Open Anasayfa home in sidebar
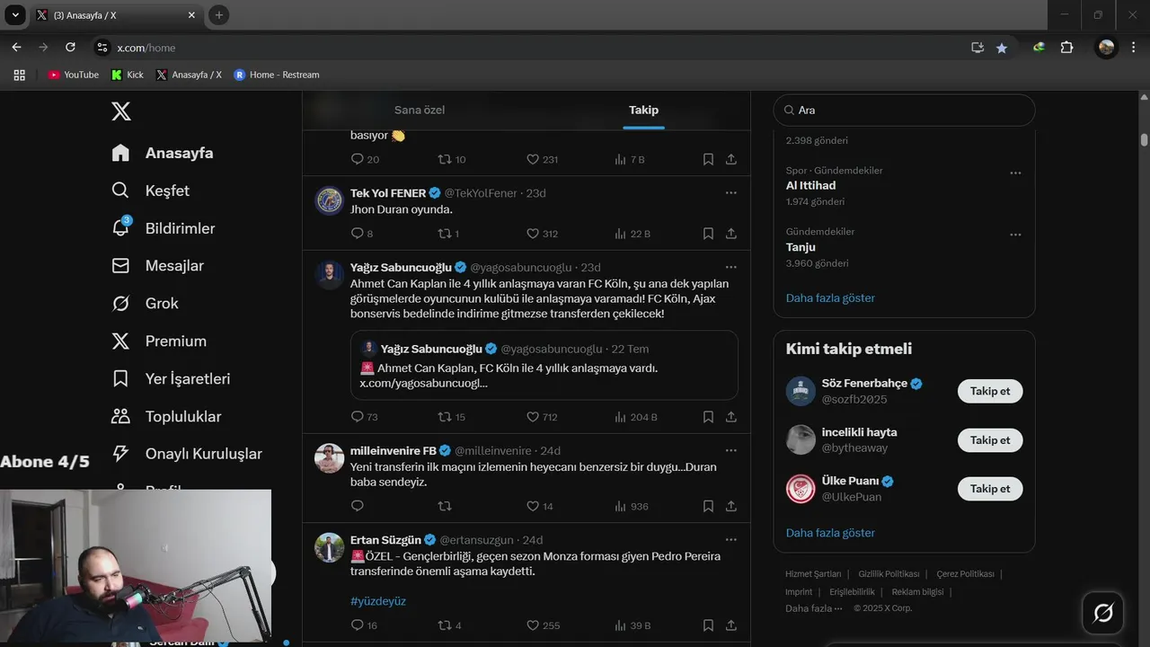1150x647 pixels. (x=163, y=153)
